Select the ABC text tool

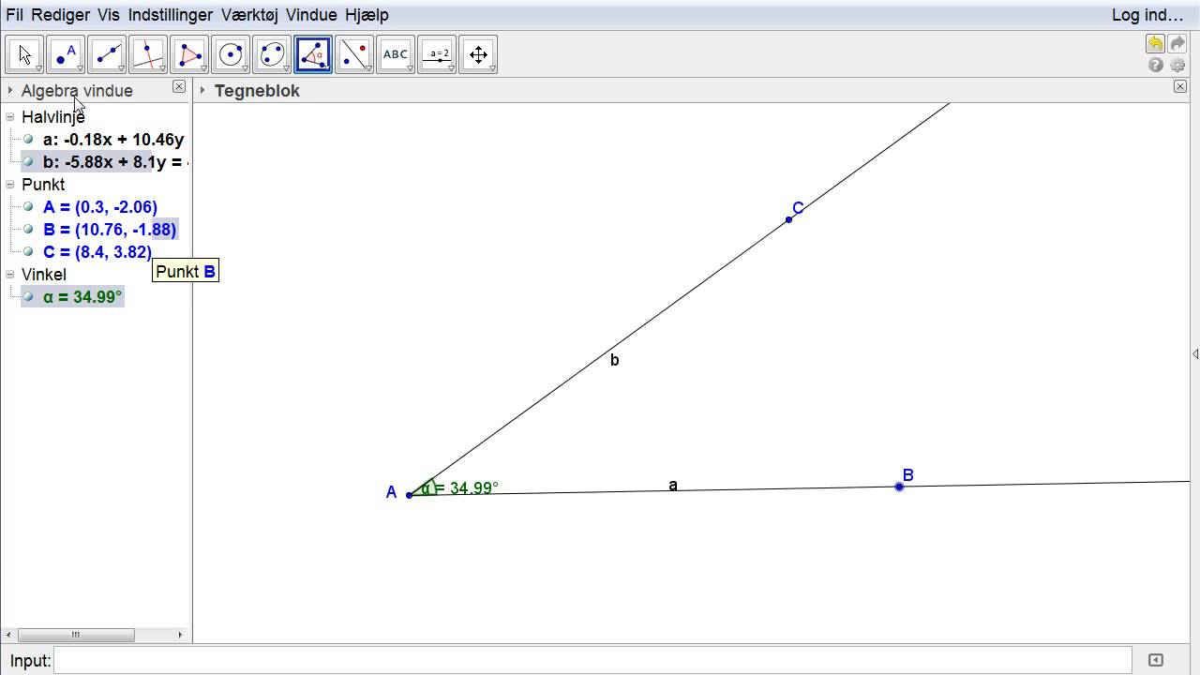point(396,54)
